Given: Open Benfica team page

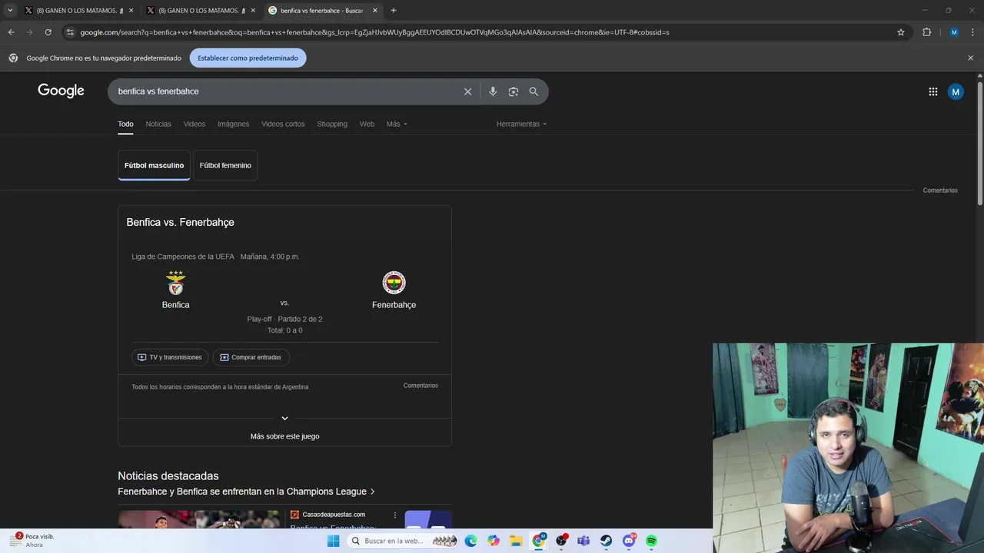Looking at the screenshot, I should pos(175,290).
